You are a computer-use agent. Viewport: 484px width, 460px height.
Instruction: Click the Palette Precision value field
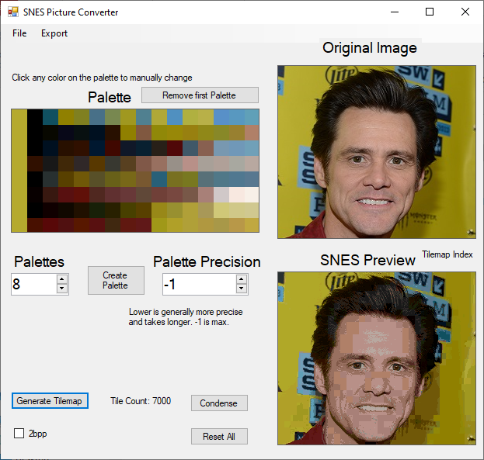pyautogui.click(x=197, y=285)
